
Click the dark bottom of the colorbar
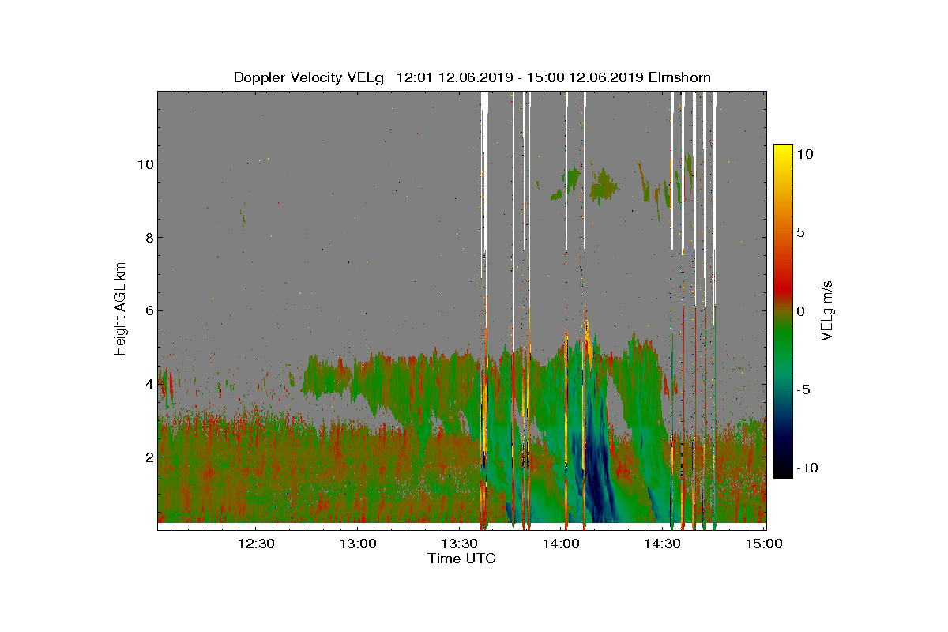coord(783,471)
